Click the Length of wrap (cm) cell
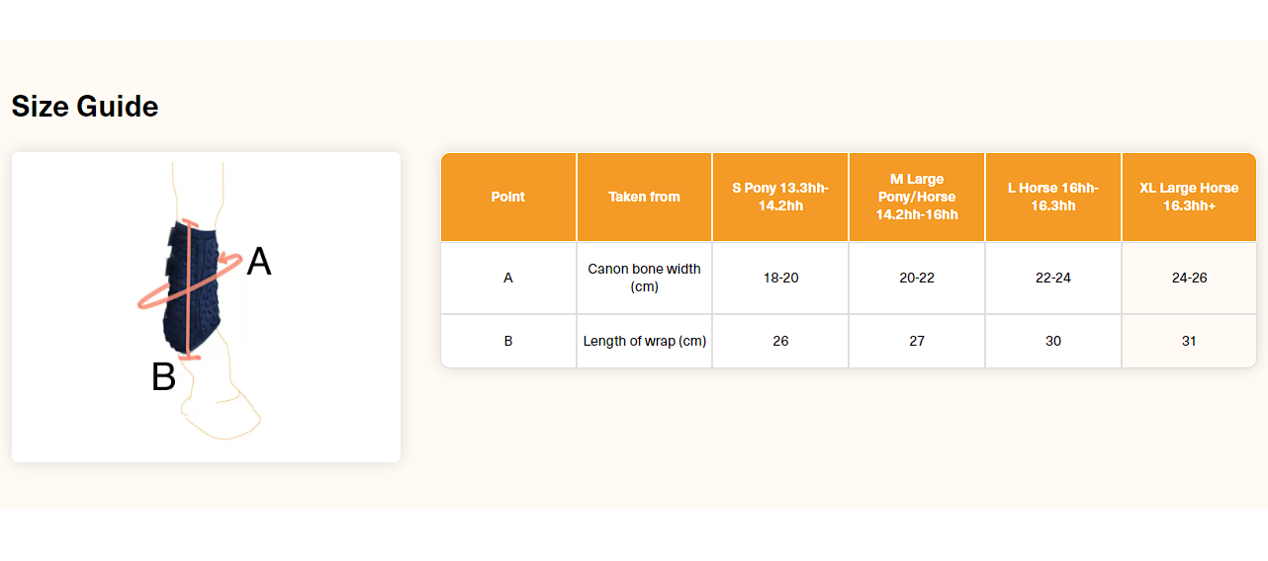Viewport: 1268px width, 561px height. pos(644,341)
